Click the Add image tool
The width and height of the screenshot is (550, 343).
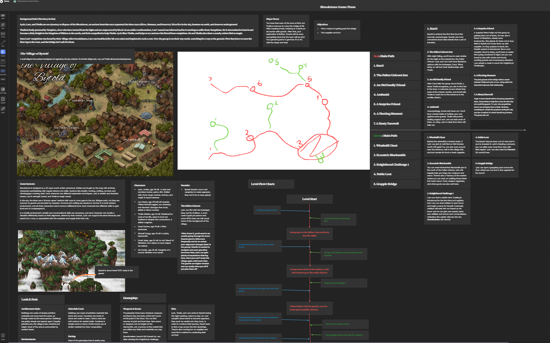pyautogui.click(x=3, y=89)
